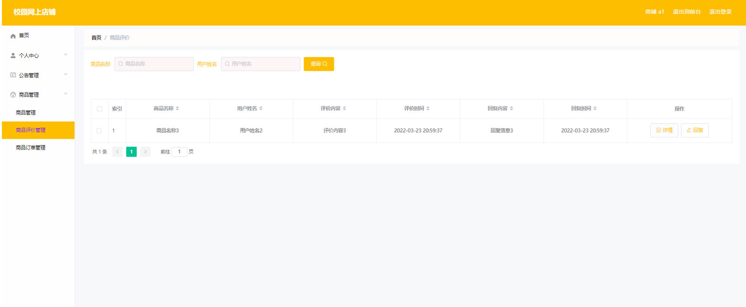The height and width of the screenshot is (307, 746).
Task: Go to next page arrow
Action: click(x=145, y=152)
